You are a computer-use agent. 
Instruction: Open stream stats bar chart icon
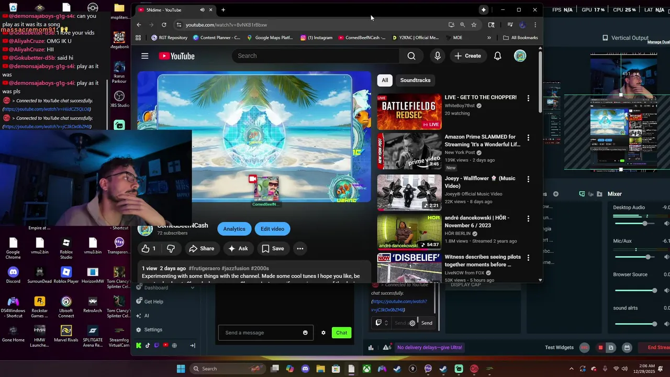coord(371,347)
